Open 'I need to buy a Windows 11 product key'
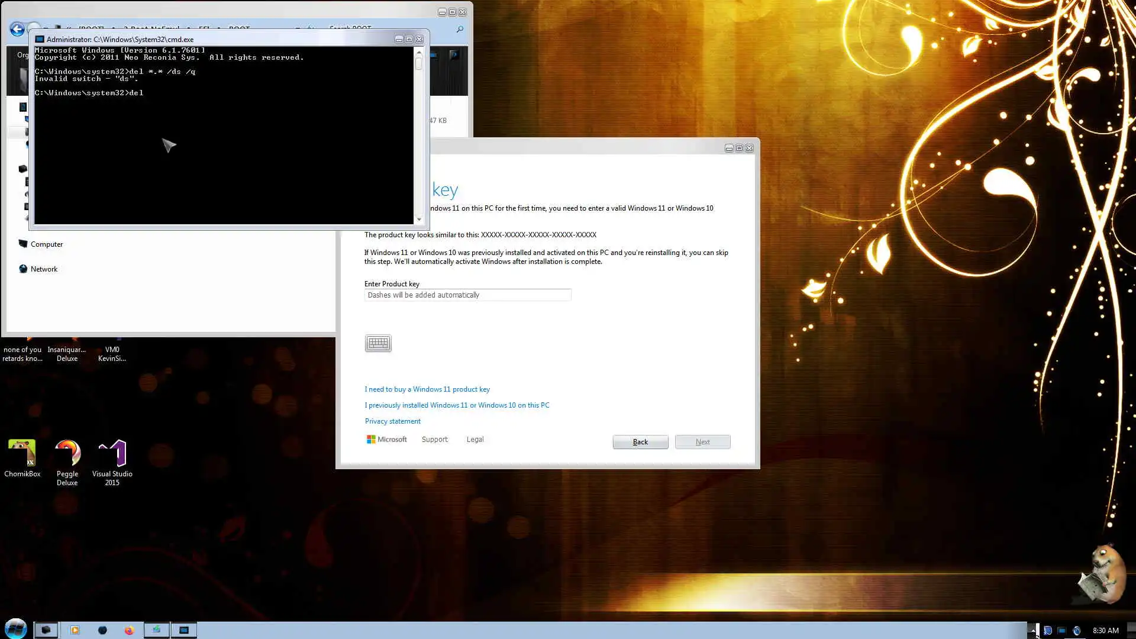 (427, 389)
